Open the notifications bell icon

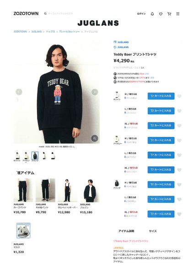click(152, 14)
